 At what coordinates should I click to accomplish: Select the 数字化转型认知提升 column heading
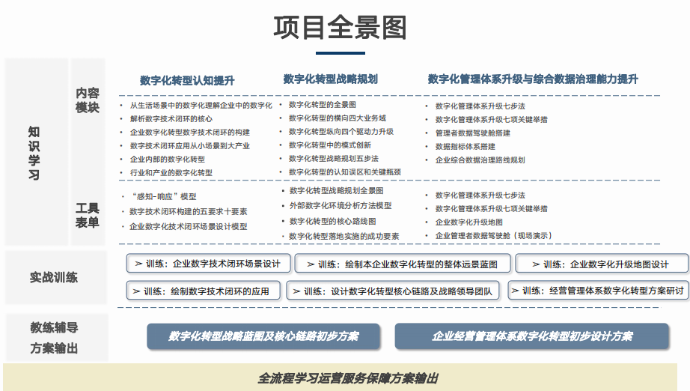[187, 80]
